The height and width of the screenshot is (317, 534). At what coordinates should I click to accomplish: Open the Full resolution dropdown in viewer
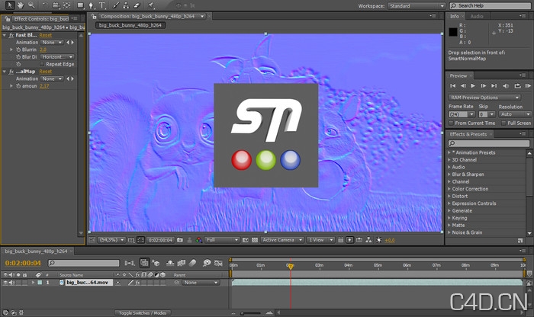[x=222, y=240]
